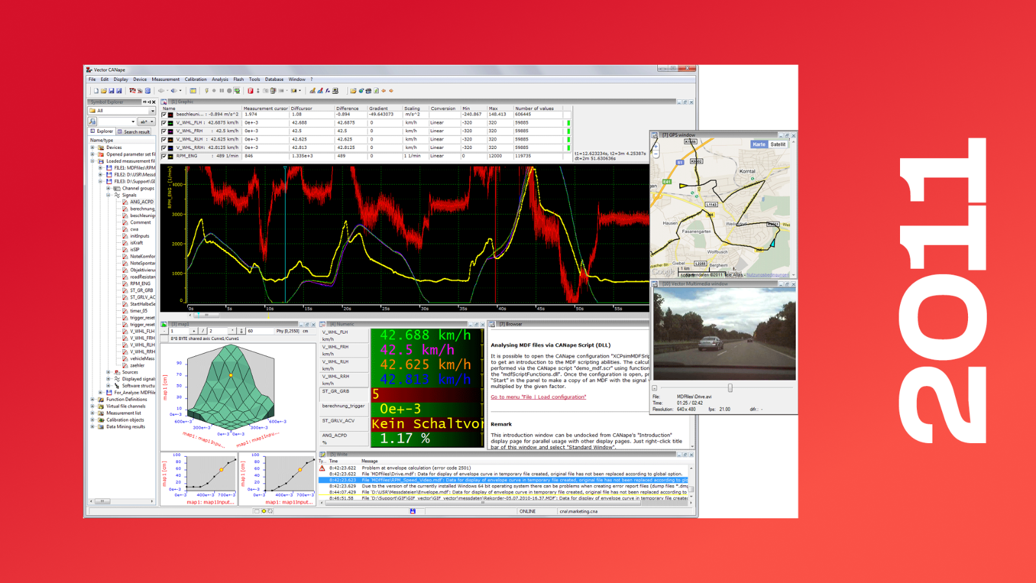Screen dimensions: 1036x583
Task: Uncheck the beschleuni signal checkbox
Action: click(164, 115)
